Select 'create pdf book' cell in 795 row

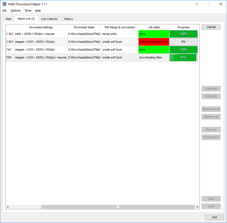120,58
